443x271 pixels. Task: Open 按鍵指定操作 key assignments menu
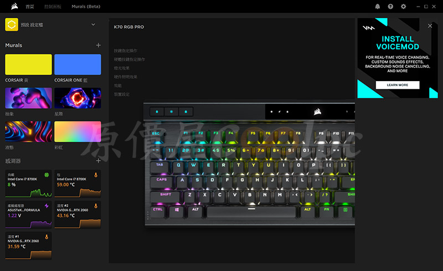[x=126, y=51]
